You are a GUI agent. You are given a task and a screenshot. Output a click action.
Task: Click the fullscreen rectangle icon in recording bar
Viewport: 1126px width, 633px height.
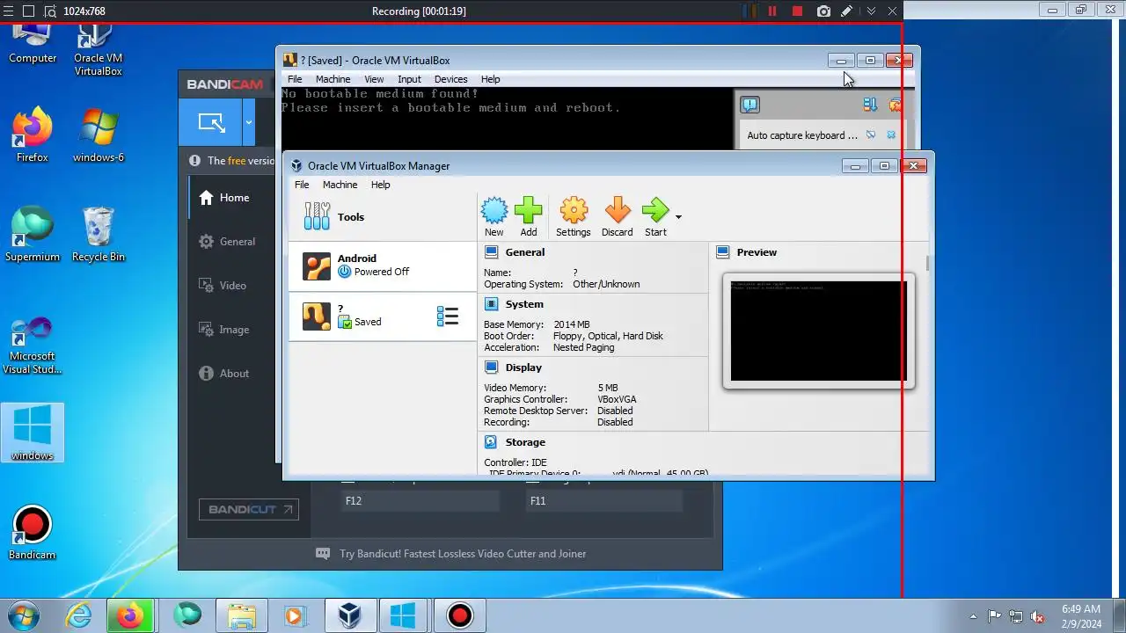point(28,11)
